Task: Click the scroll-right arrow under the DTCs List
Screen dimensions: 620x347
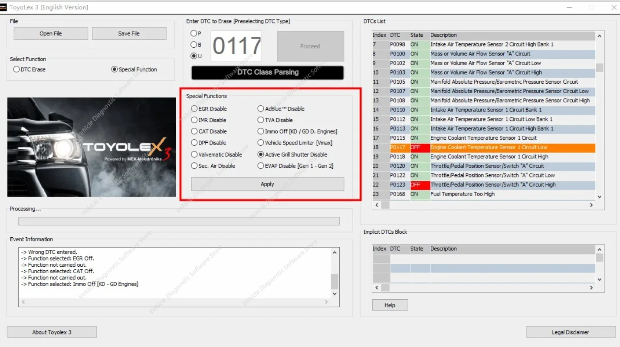Action: point(591,205)
